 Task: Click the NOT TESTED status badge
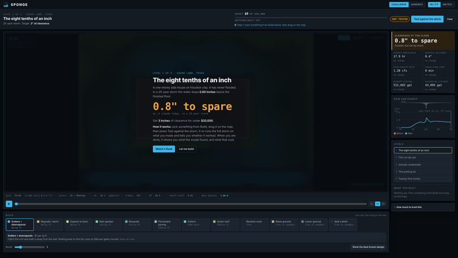pos(400,19)
